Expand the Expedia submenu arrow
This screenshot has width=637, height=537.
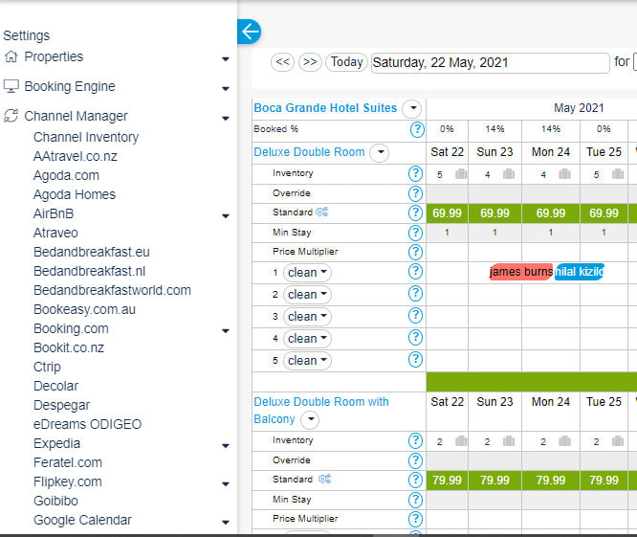pyautogui.click(x=226, y=446)
